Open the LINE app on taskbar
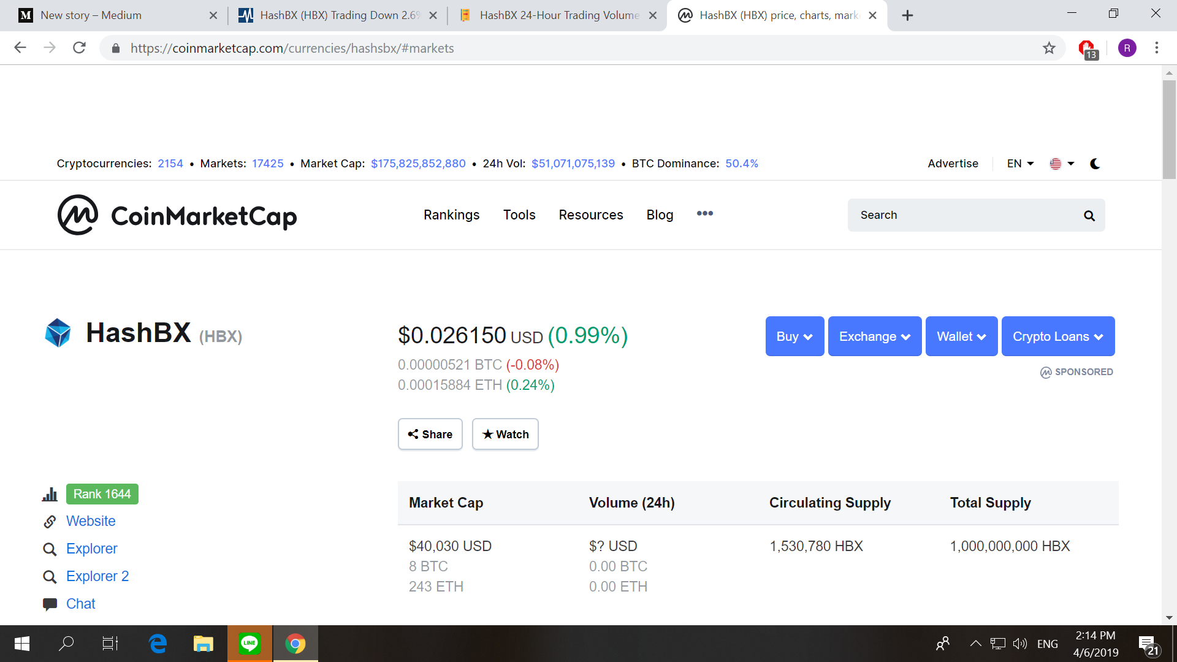 pos(249,644)
